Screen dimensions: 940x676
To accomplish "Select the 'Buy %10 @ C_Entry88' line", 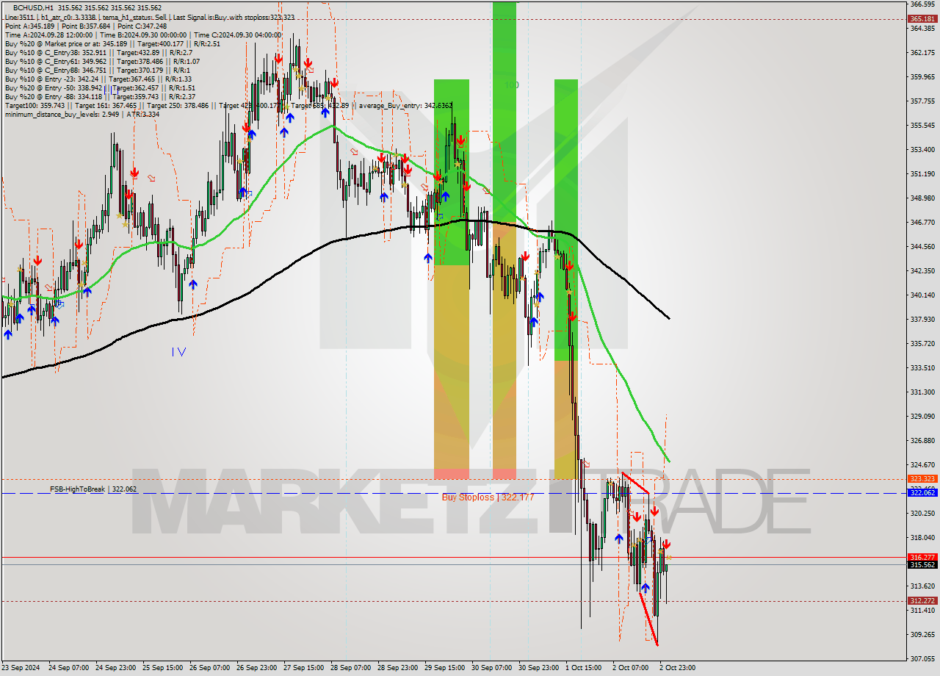I will pos(97,70).
